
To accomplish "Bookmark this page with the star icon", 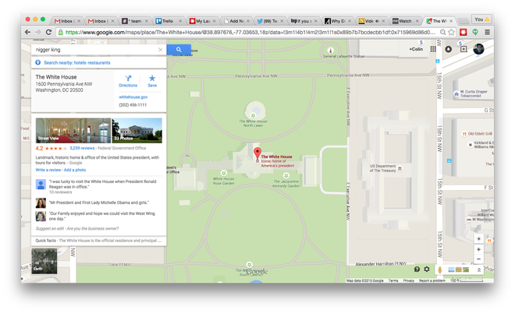I will (x=452, y=32).
